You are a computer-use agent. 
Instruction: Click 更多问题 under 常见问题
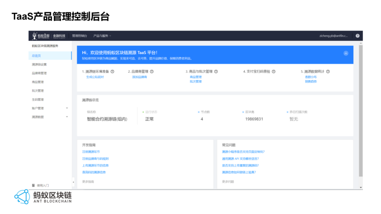coord(228,182)
